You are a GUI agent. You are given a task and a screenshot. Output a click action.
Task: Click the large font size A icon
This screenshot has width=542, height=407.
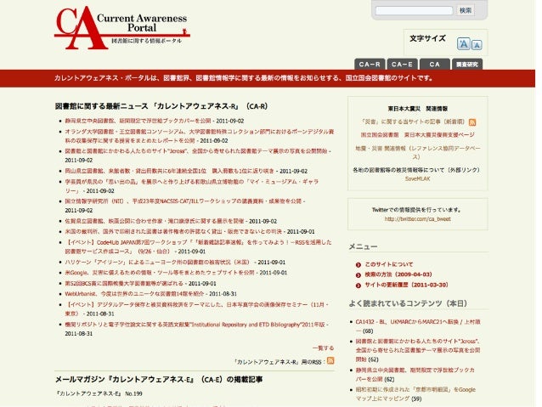pos(464,44)
